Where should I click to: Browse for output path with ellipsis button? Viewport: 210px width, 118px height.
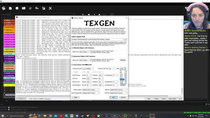click(125, 39)
